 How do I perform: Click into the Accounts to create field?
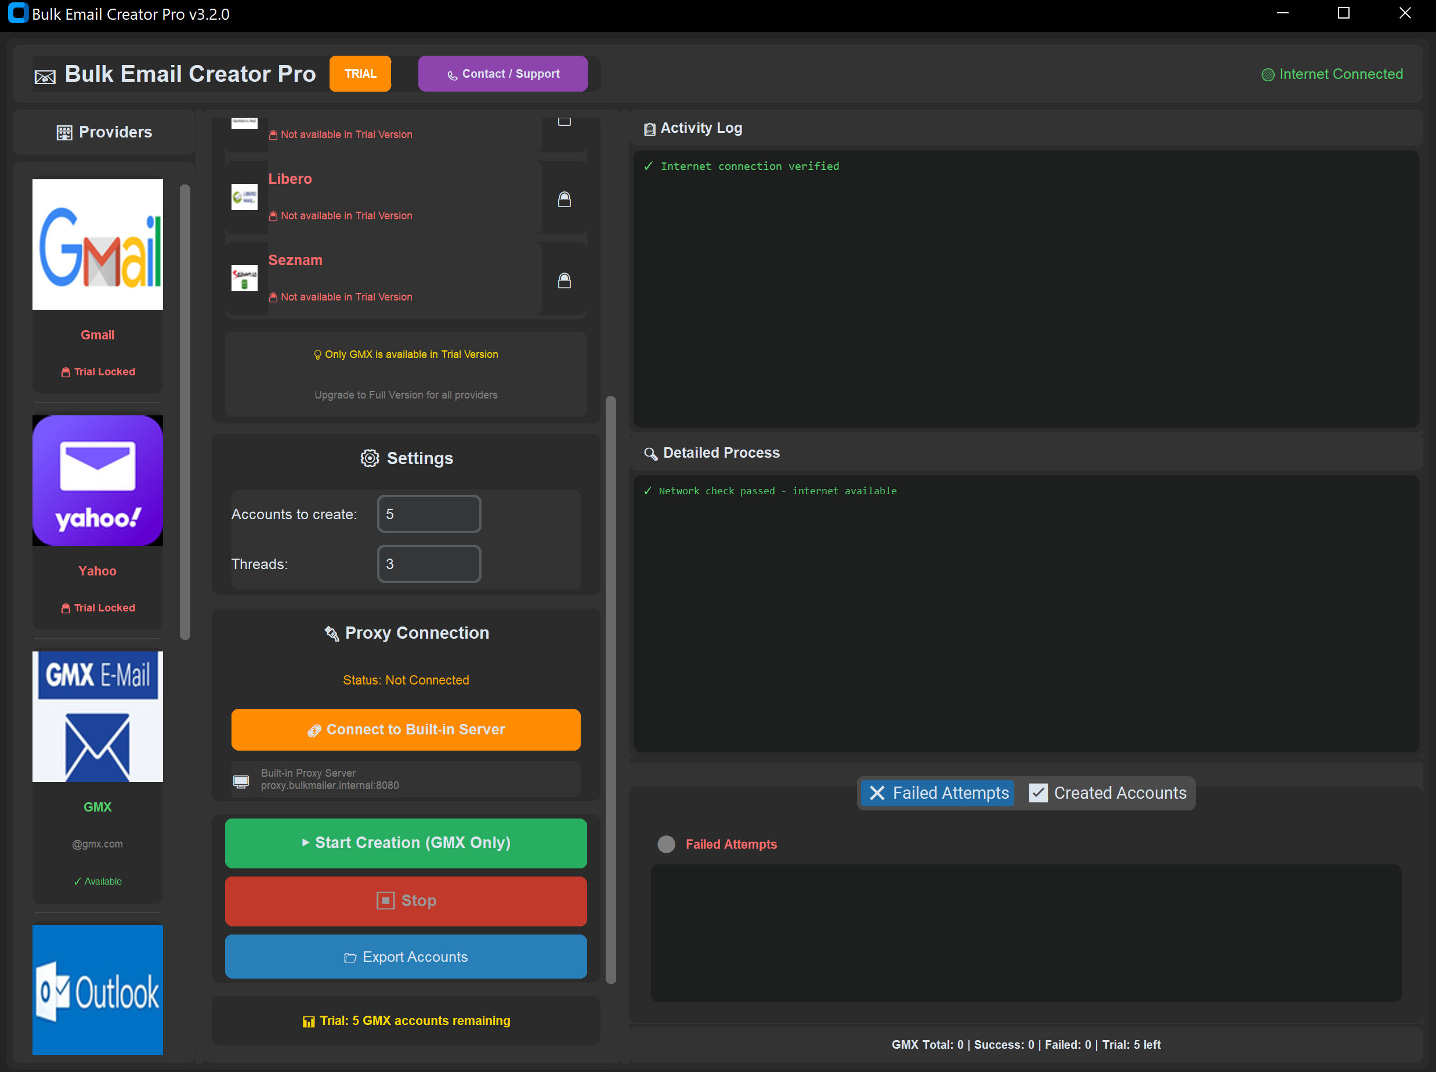pyautogui.click(x=429, y=514)
